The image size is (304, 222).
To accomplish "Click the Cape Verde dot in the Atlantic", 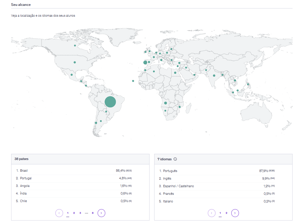I will [133, 81].
